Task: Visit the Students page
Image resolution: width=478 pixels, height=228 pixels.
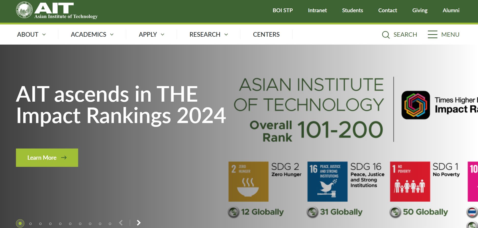Action: click(352, 10)
